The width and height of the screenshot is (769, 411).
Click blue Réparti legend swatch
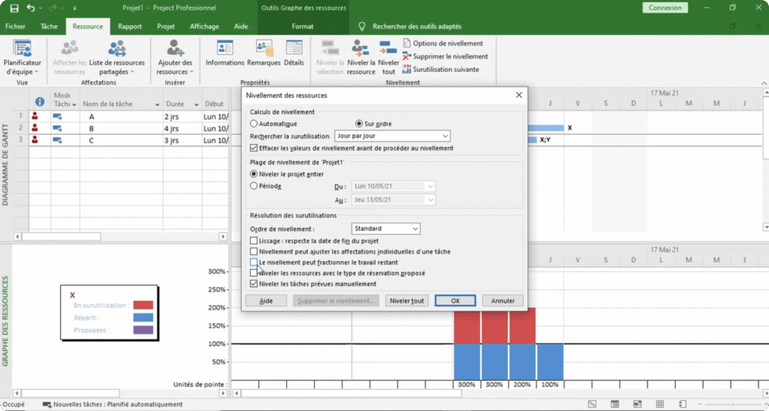click(x=143, y=317)
